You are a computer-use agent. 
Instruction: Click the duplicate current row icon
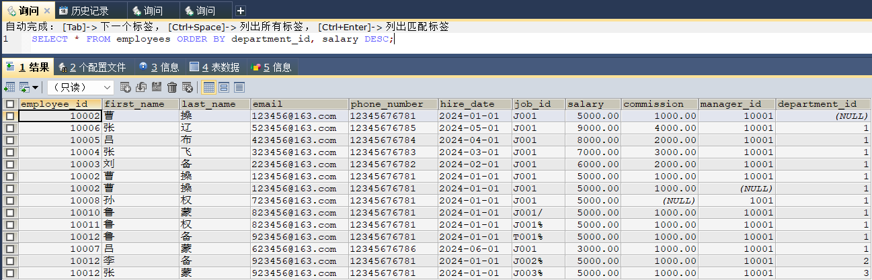click(x=141, y=87)
